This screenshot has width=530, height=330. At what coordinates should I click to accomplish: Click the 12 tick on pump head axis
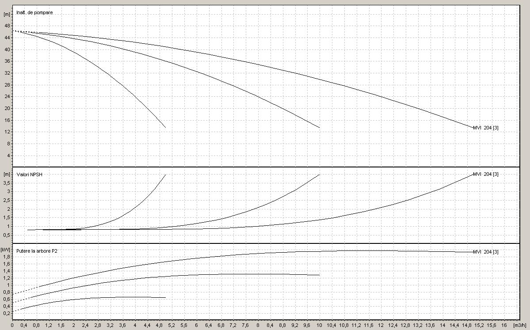tap(7, 132)
